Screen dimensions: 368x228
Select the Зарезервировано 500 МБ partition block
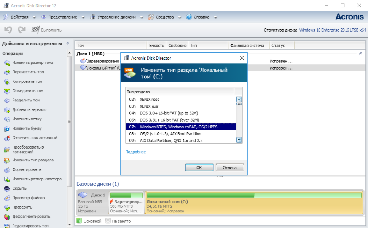click(x=126, y=203)
